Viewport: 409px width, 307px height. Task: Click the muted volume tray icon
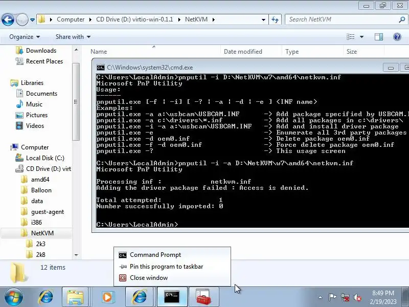[357, 297]
